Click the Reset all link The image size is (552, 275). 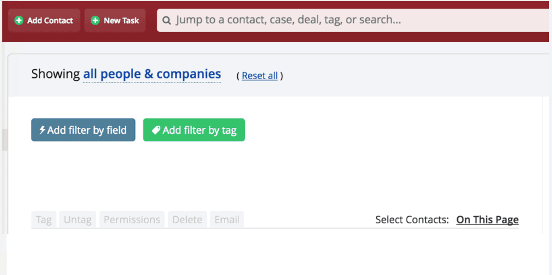click(x=260, y=76)
